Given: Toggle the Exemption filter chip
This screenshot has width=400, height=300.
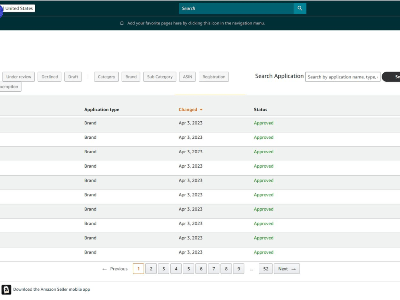Looking at the screenshot, I should [x=10, y=87].
